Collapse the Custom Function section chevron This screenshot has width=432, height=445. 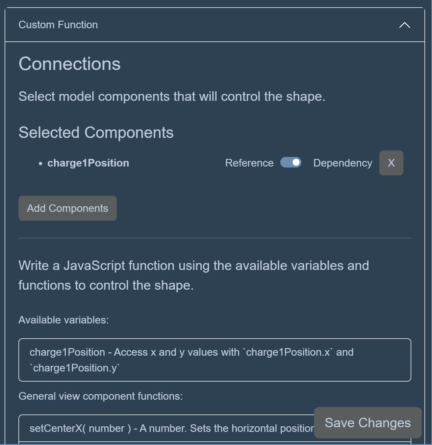(x=404, y=25)
